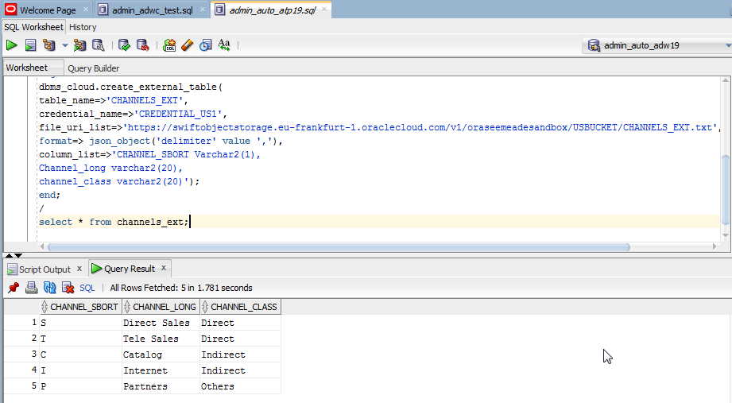Image resolution: width=732 pixels, height=403 pixels.
Task: Open the admin_auto_adw19 connection dropdown
Action: click(655, 45)
